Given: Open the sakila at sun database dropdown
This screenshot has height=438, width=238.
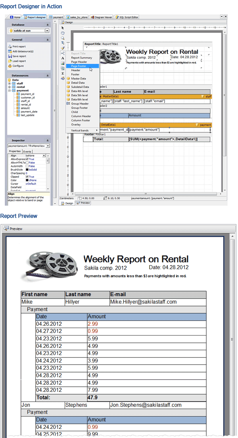Looking at the screenshot, I should pos(48,30).
